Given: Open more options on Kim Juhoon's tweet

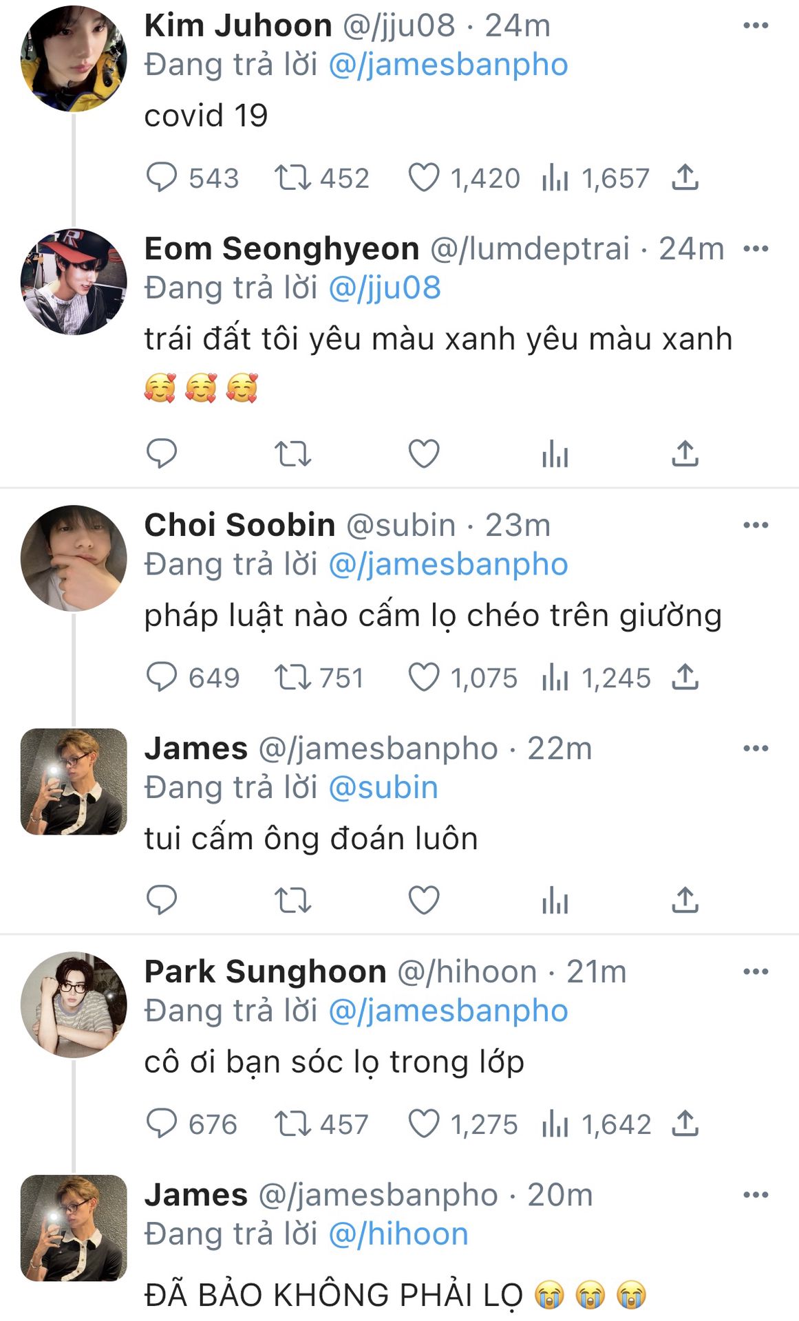Looking at the screenshot, I should pos(756,25).
